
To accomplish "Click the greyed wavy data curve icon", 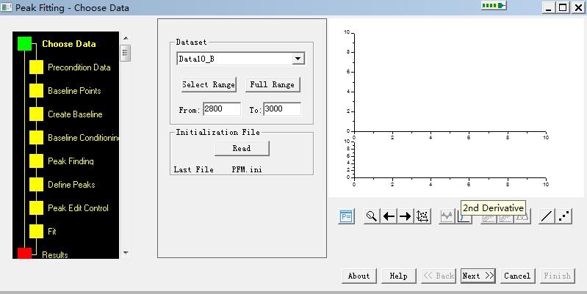I will coord(447,216).
